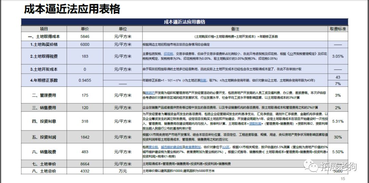Select the 1.土地购买价格 cell
The width and height of the screenshot is (369, 183).
tap(44, 44)
